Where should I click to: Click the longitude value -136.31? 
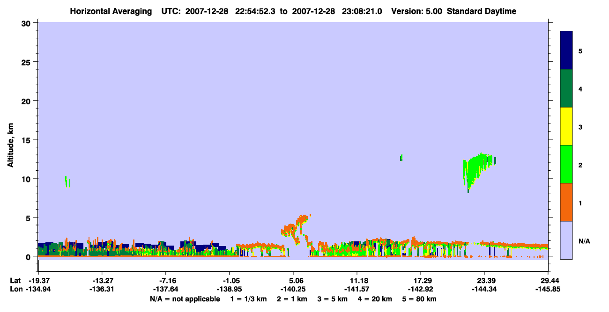[102, 289]
